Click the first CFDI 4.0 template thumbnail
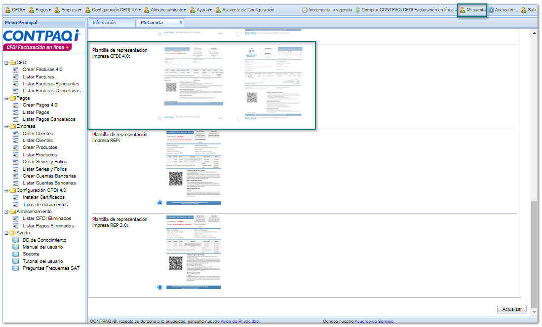This screenshot has height=327, width=542. point(194,83)
